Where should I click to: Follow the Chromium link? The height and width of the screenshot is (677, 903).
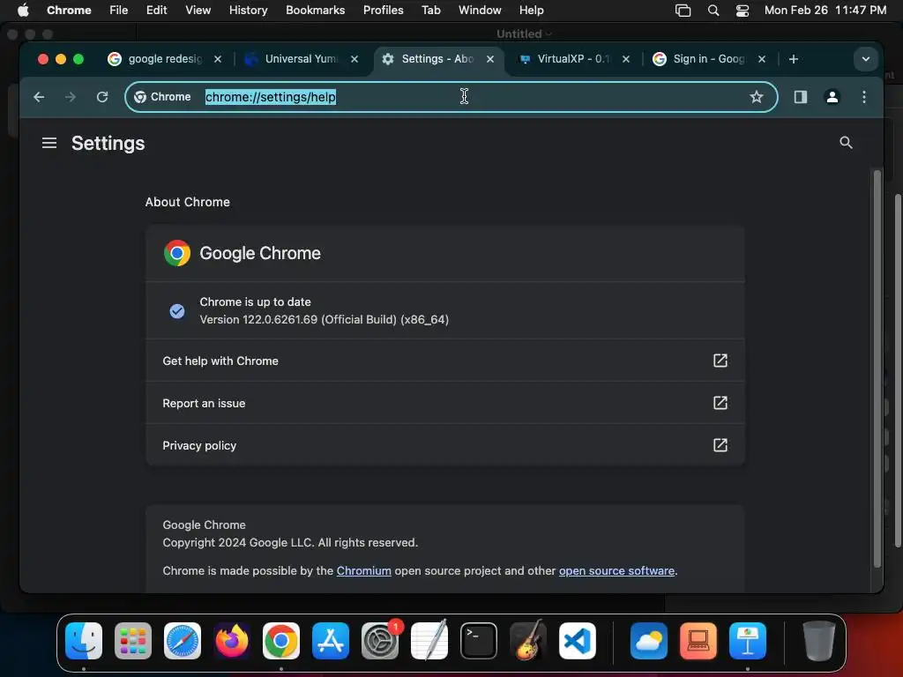[x=363, y=570]
